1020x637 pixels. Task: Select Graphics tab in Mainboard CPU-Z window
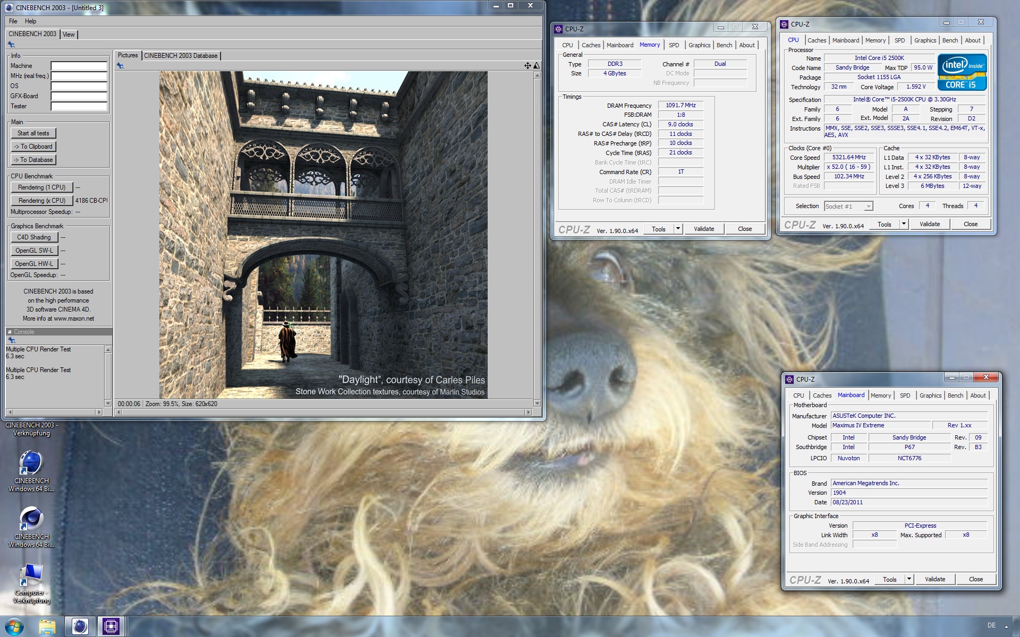(x=930, y=395)
